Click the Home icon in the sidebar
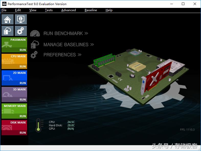This screenshot has width=201, height=151. coord(7,19)
